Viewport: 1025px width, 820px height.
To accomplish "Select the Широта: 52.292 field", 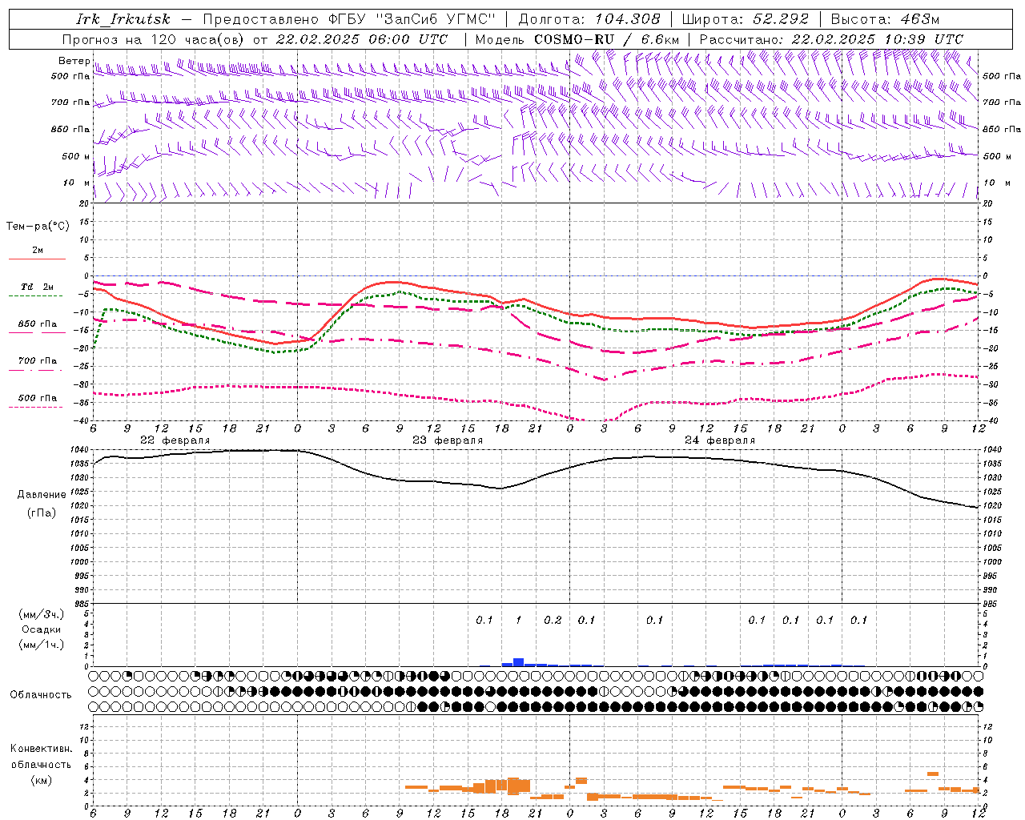I will (x=746, y=19).
